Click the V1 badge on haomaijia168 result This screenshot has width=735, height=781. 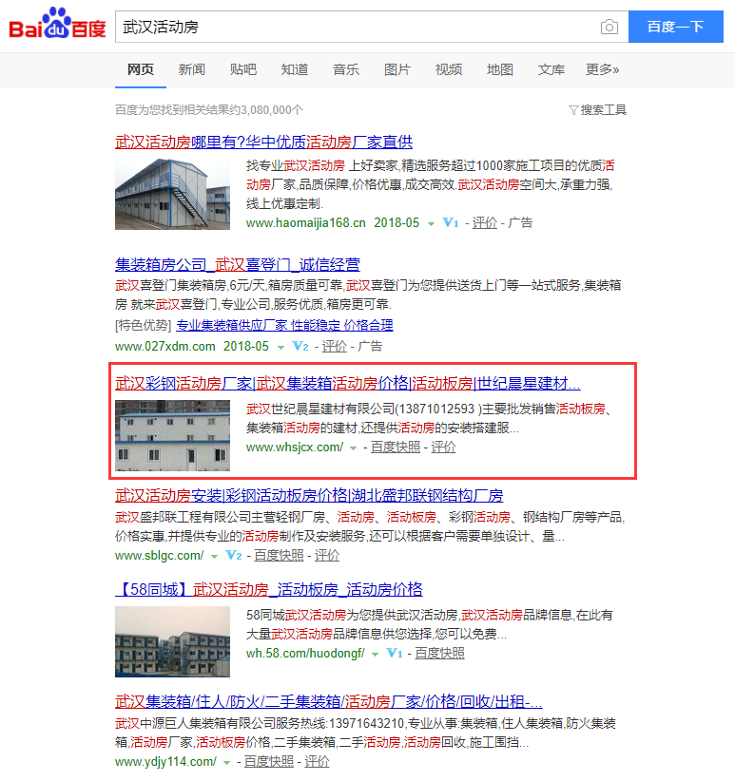(451, 222)
